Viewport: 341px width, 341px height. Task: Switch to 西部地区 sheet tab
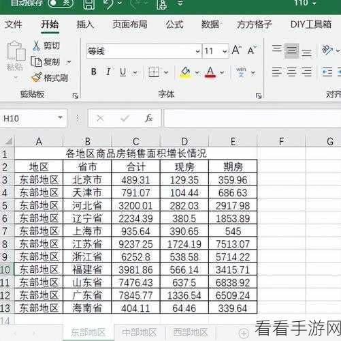[x=191, y=332]
